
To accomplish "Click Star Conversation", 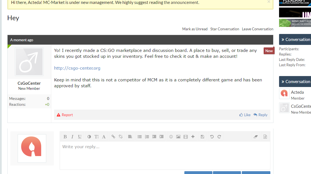I will 225,29.
